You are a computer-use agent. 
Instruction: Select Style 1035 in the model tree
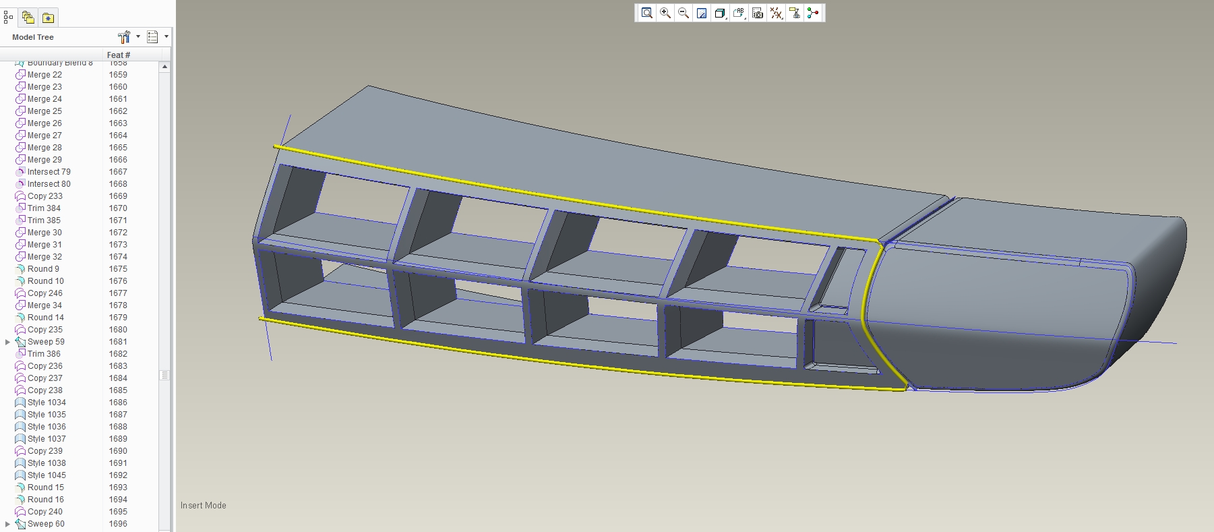tap(47, 415)
